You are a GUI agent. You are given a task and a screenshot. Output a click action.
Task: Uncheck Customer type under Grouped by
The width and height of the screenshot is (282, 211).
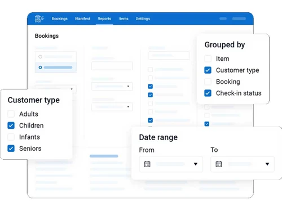tap(208, 70)
